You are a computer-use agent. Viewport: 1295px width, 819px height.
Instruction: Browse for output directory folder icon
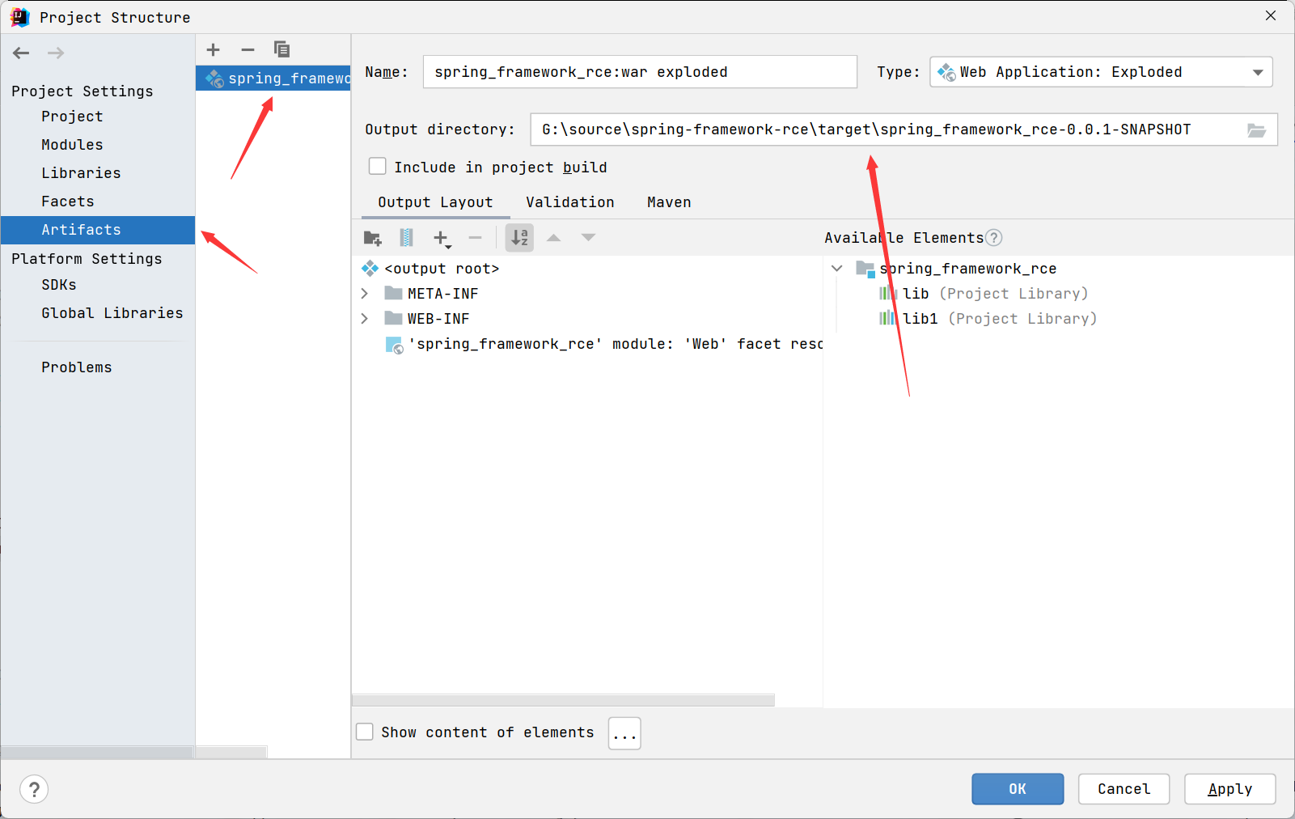pyautogui.click(x=1256, y=130)
